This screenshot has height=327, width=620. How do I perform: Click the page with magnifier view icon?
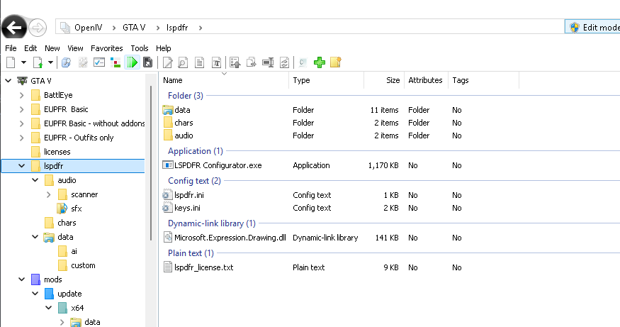click(x=183, y=62)
